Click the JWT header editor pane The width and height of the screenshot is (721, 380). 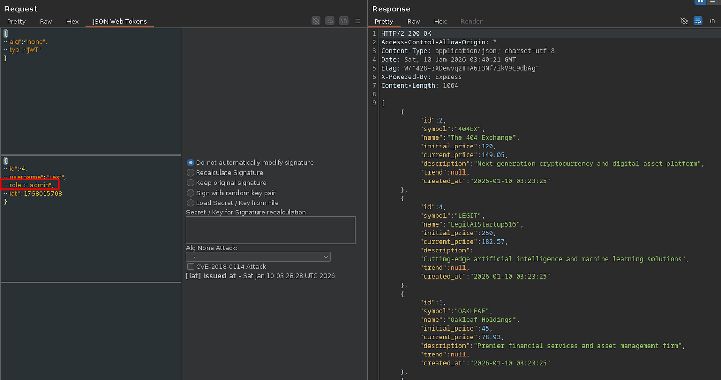pyautogui.click(x=90, y=91)
